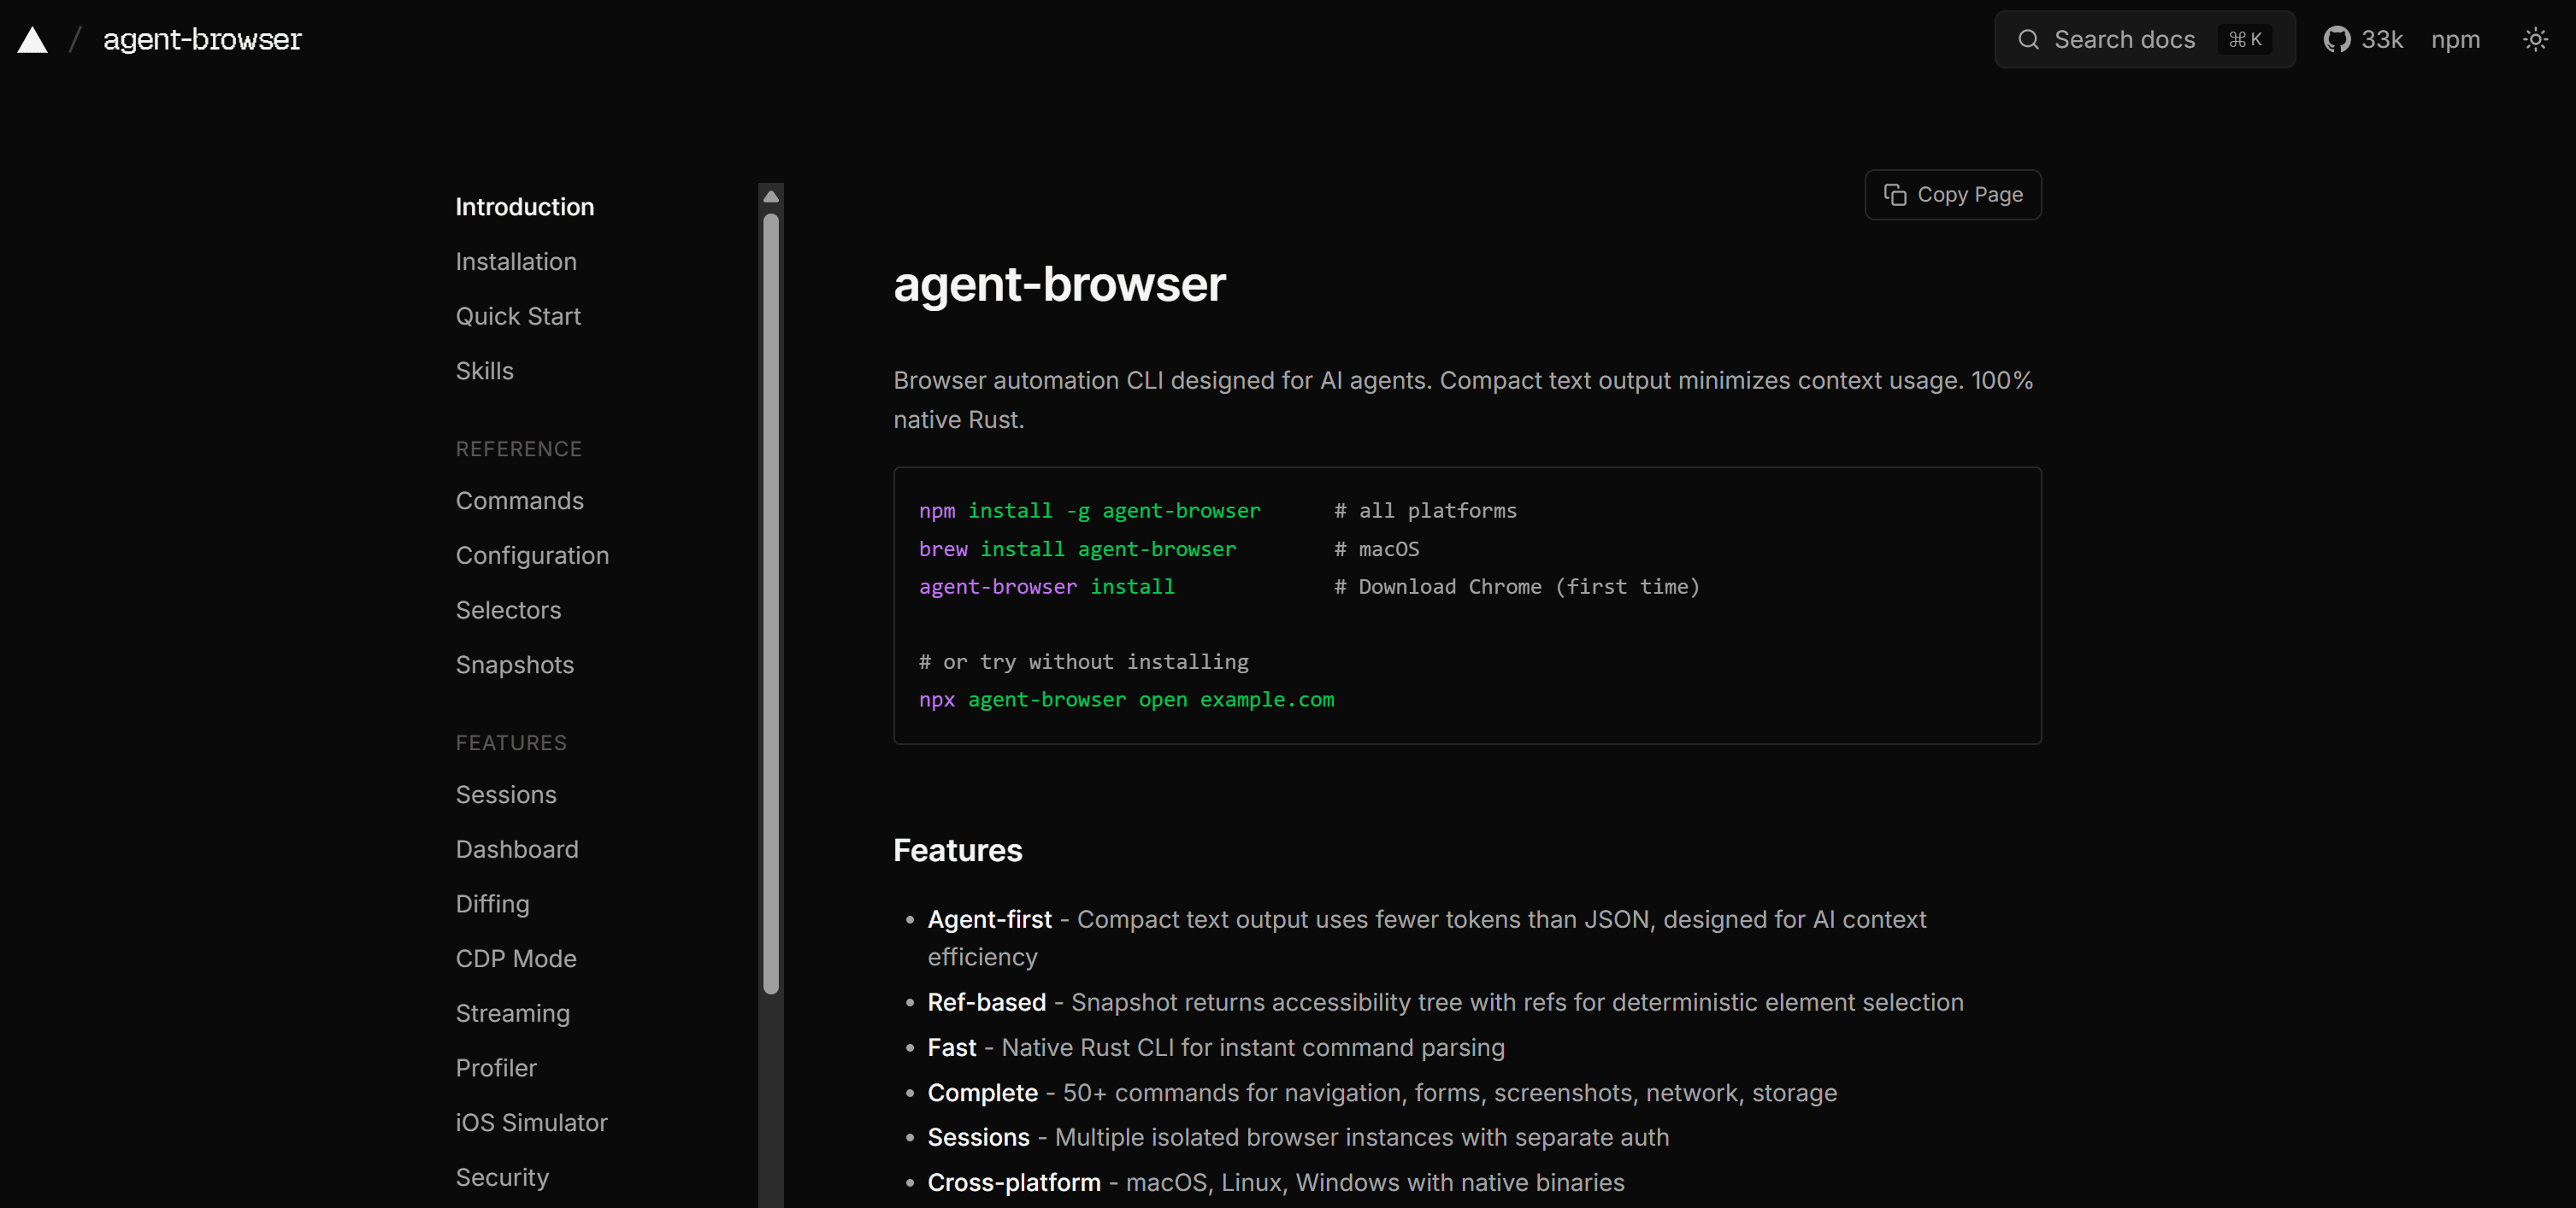Click the Copy Page button

pos(1952,195)
